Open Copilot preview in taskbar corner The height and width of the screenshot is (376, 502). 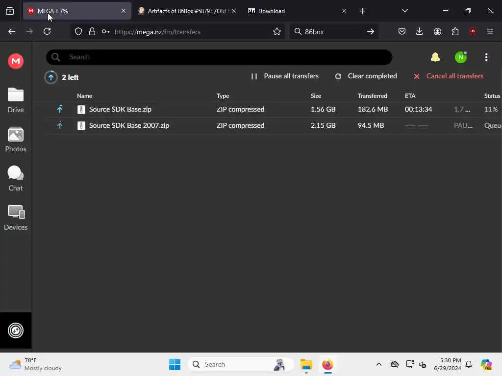click(x=486, y=364)
